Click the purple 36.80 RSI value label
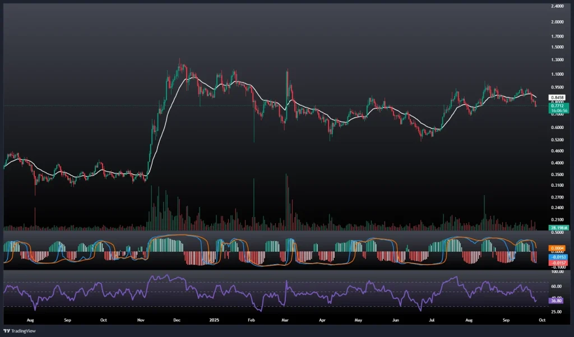574x337 pixels. (x=557, y=301)
